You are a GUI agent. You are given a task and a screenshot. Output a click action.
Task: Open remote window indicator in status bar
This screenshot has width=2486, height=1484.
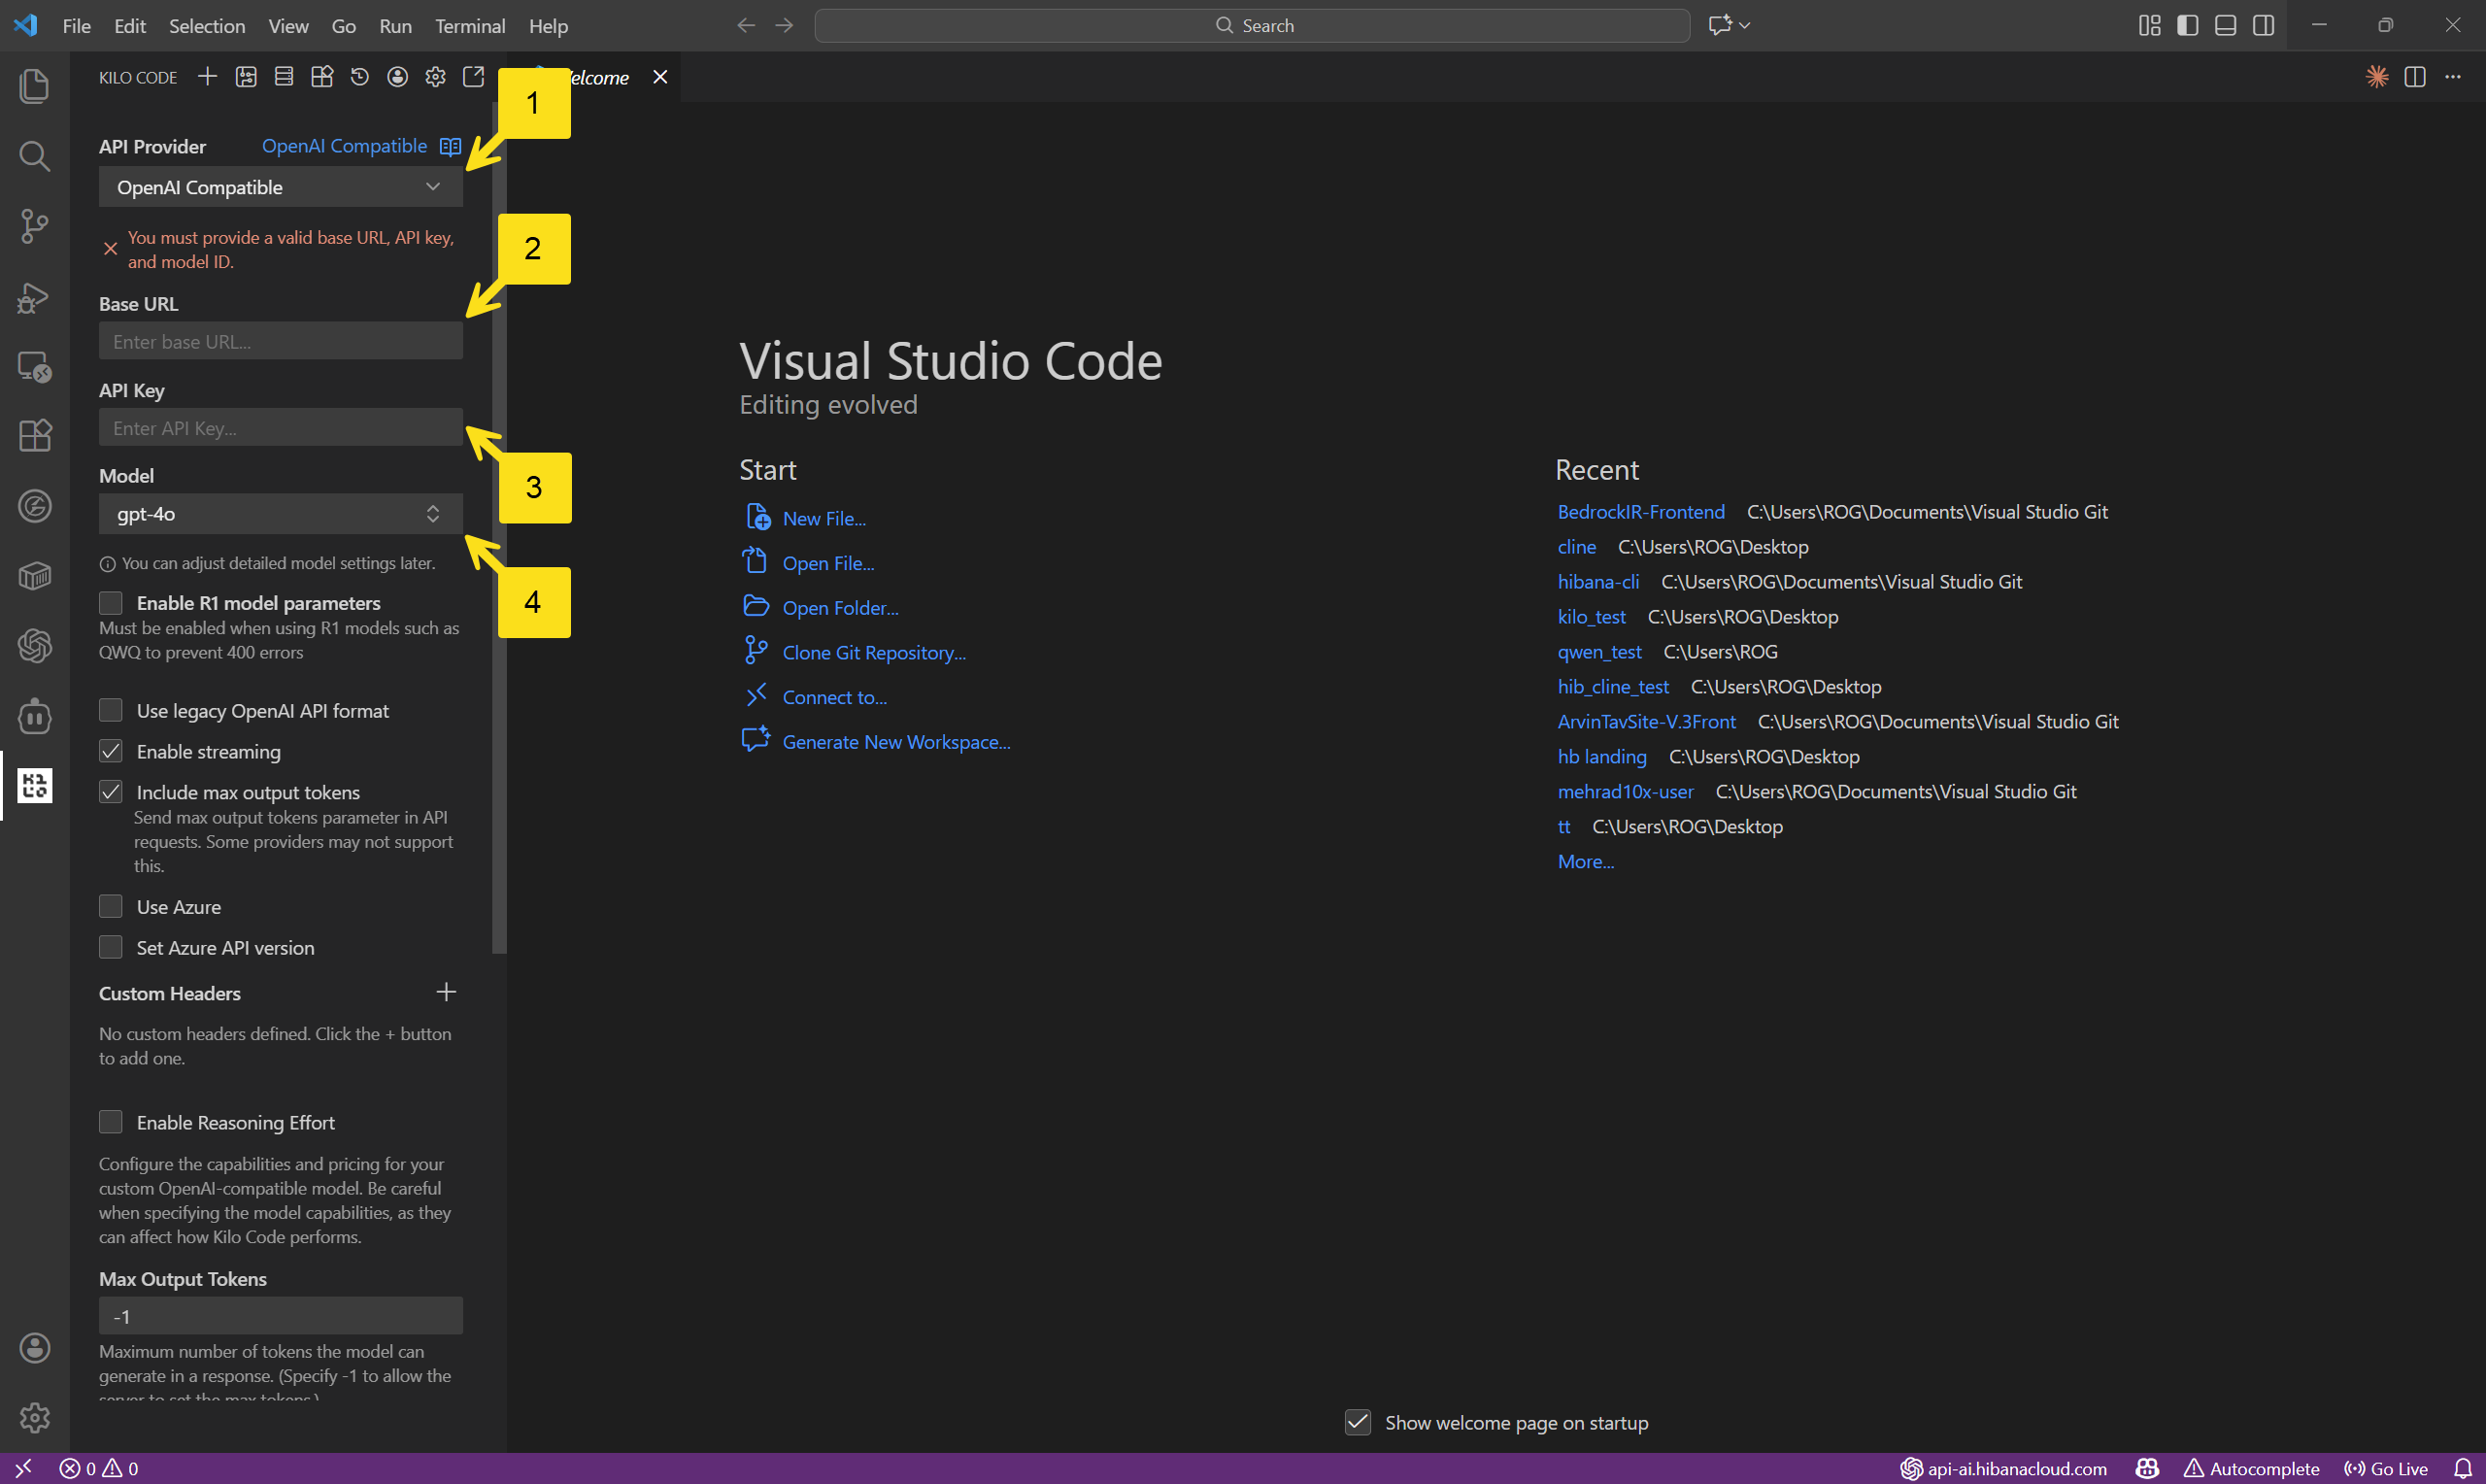pos(23,1468)
